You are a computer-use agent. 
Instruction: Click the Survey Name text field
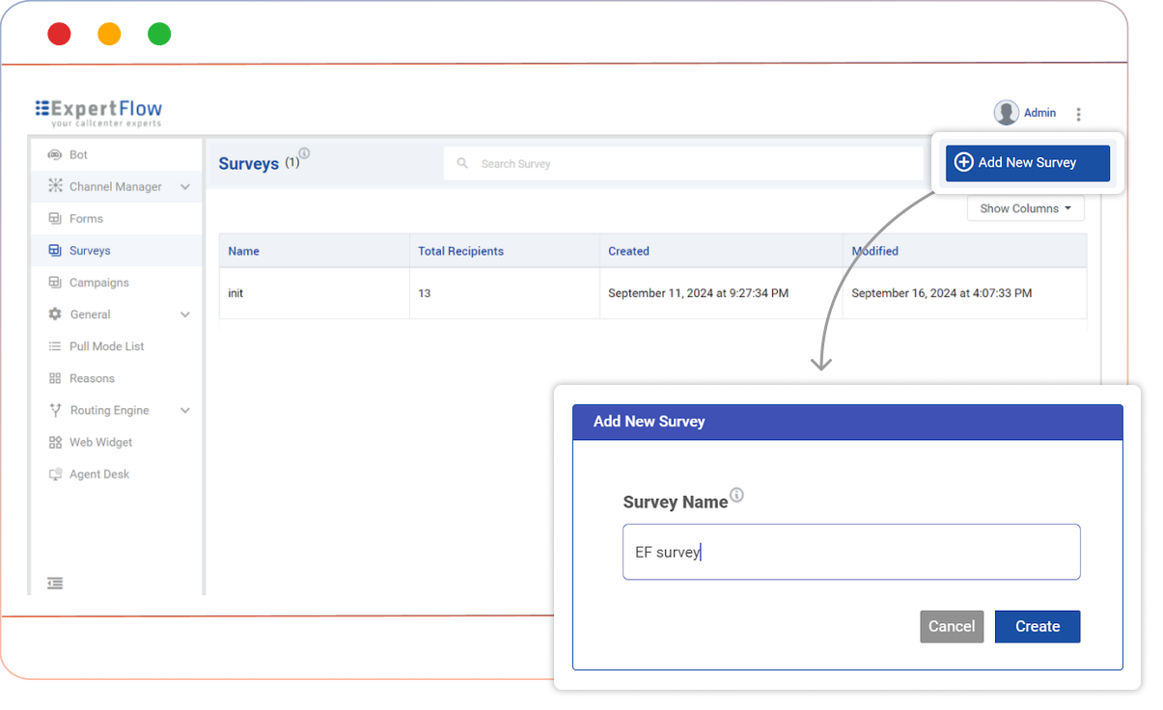(x=850, y=552)
